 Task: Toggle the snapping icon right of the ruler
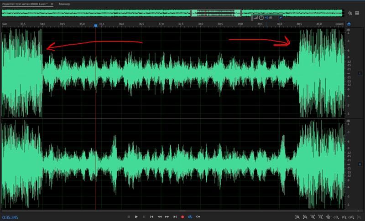pos(349,24)
